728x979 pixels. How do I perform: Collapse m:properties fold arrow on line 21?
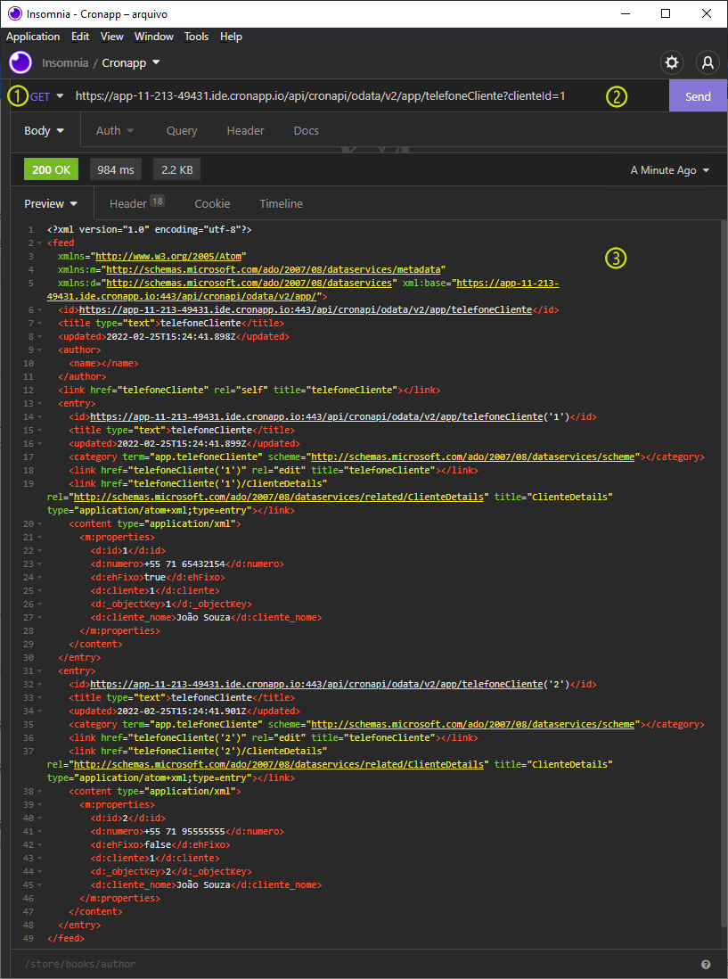40,537
